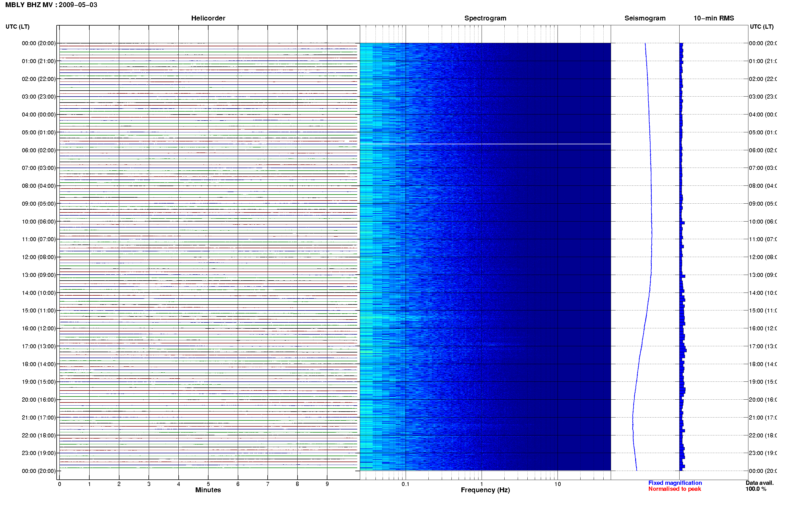
Task: Click the '10' frequency tick label
Action: tap(558, 484)
